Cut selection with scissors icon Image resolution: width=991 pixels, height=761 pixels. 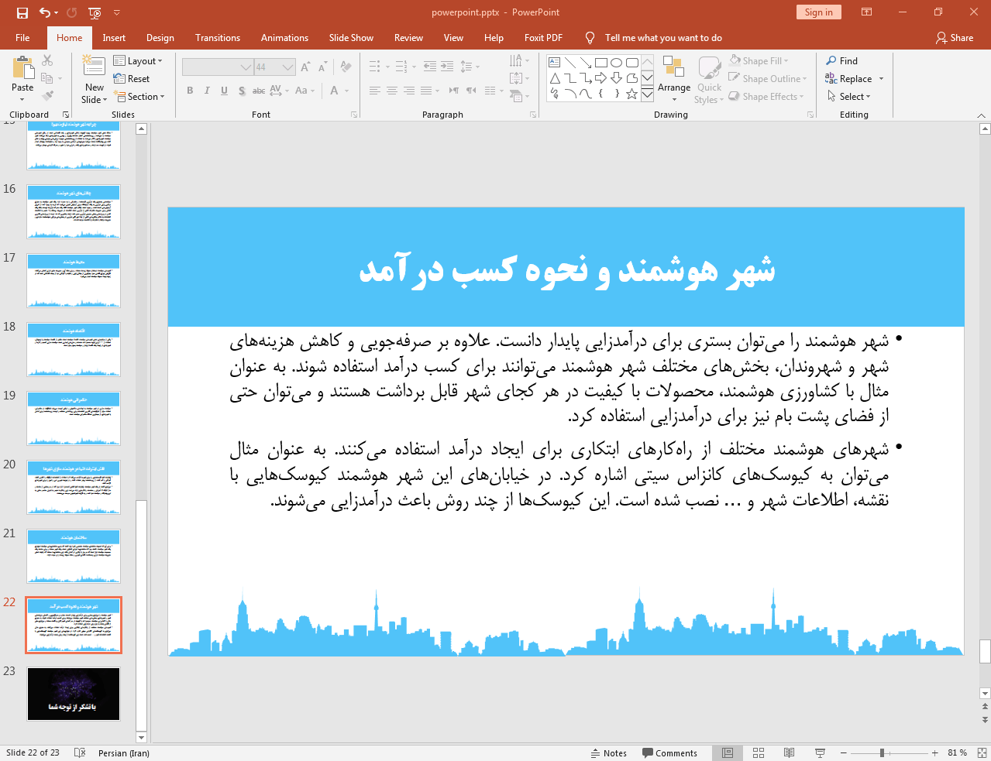[x=47, y=60]
